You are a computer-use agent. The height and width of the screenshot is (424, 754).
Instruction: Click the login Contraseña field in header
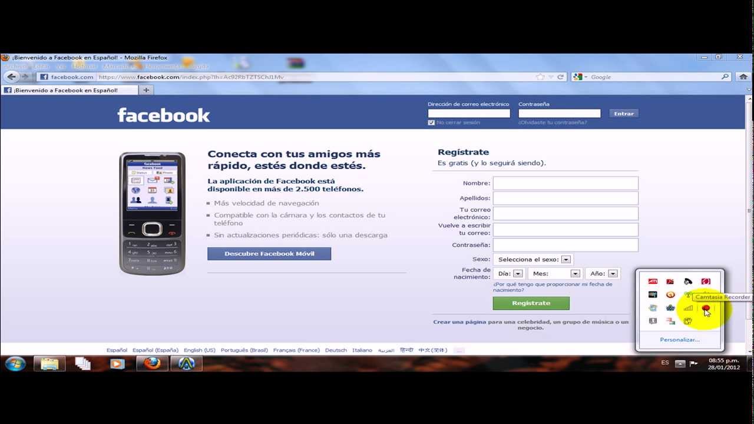click(x=560, y=114)
